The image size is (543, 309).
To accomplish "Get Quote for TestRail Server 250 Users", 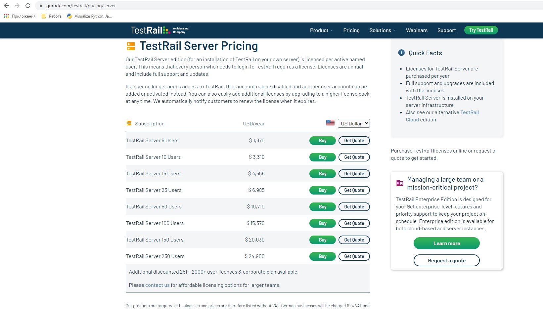I will (x=354, y=256).
